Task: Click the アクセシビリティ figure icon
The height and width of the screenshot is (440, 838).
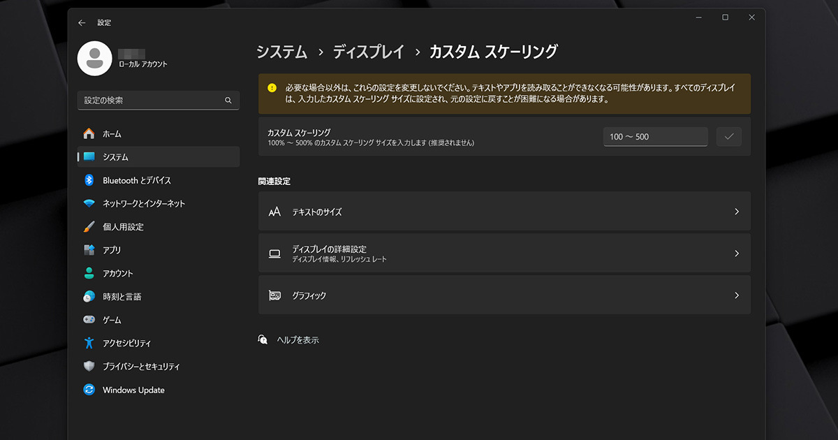Action: pyautogui.click(x=89, y=343)
